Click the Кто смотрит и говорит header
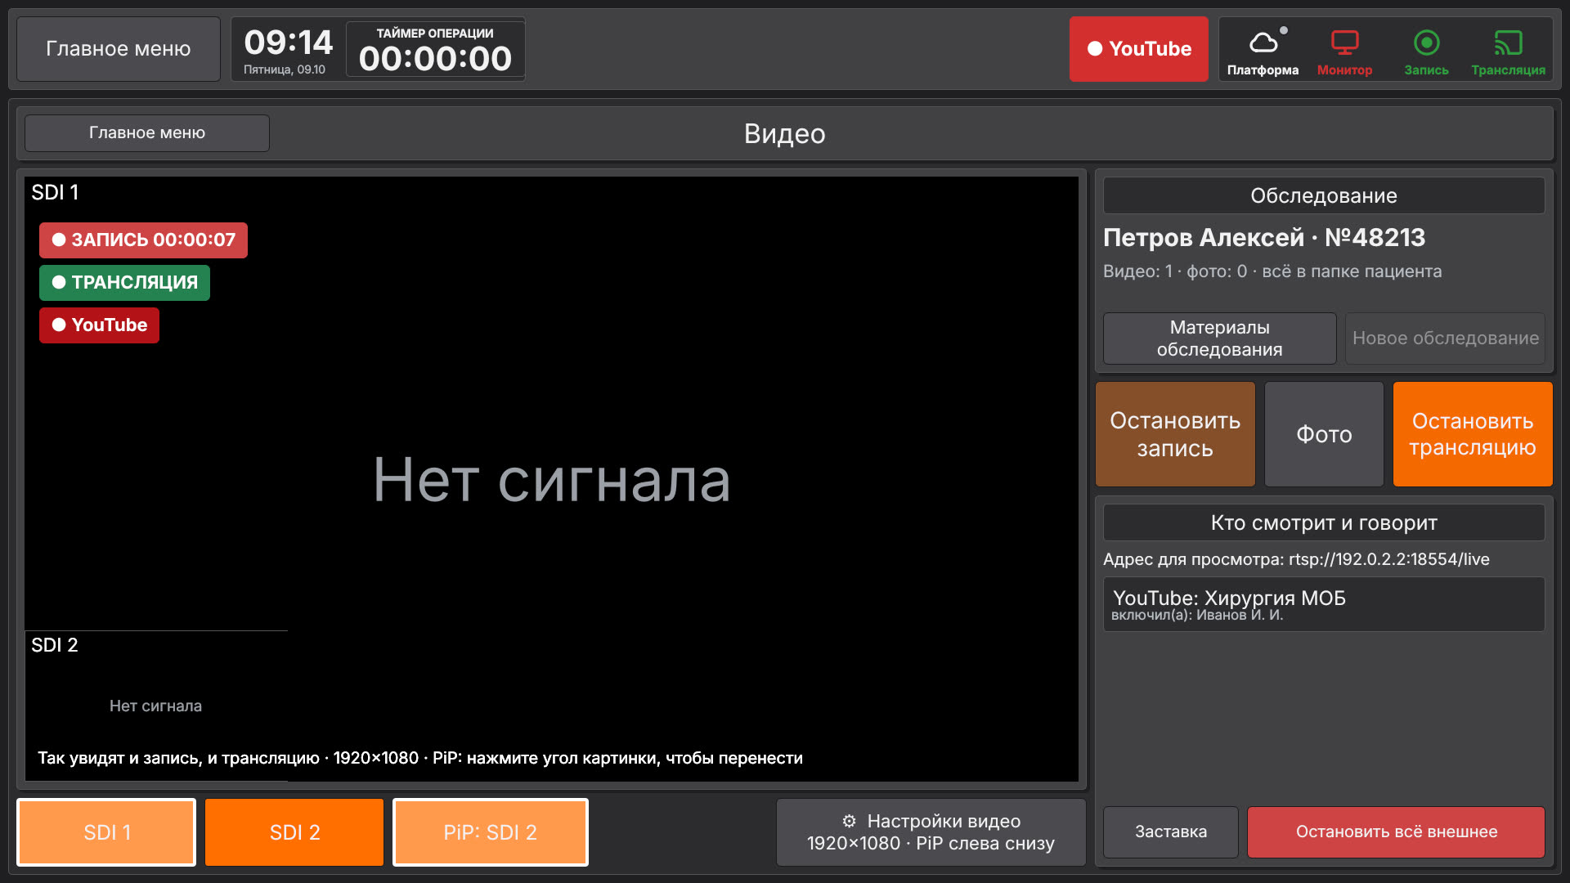The image size is (1570, 883). (1324, 523)
